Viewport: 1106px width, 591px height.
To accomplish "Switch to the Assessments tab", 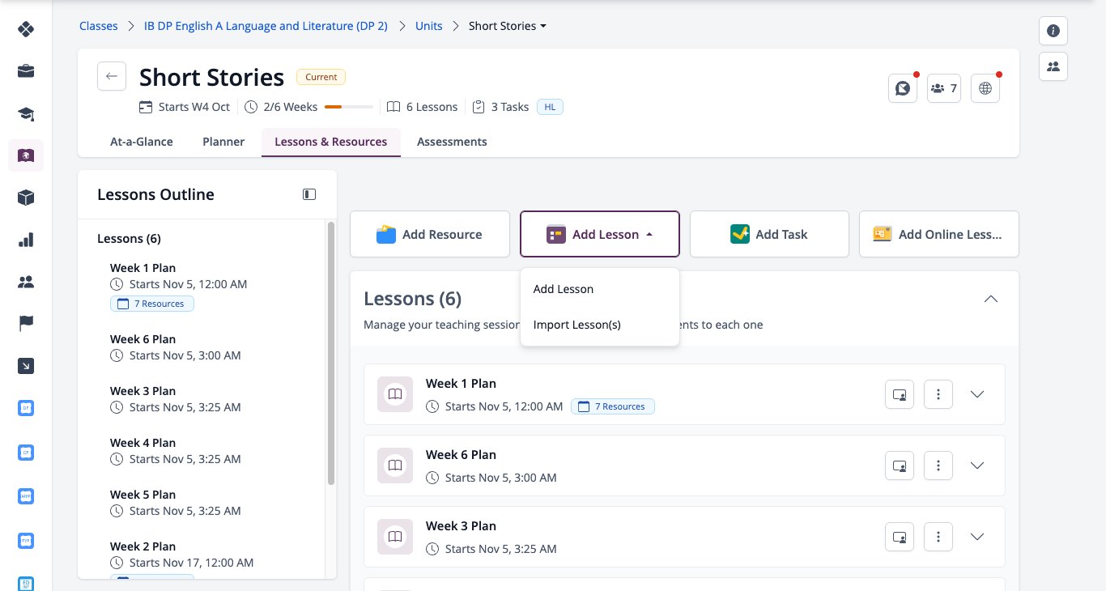I will coord(452,142).
